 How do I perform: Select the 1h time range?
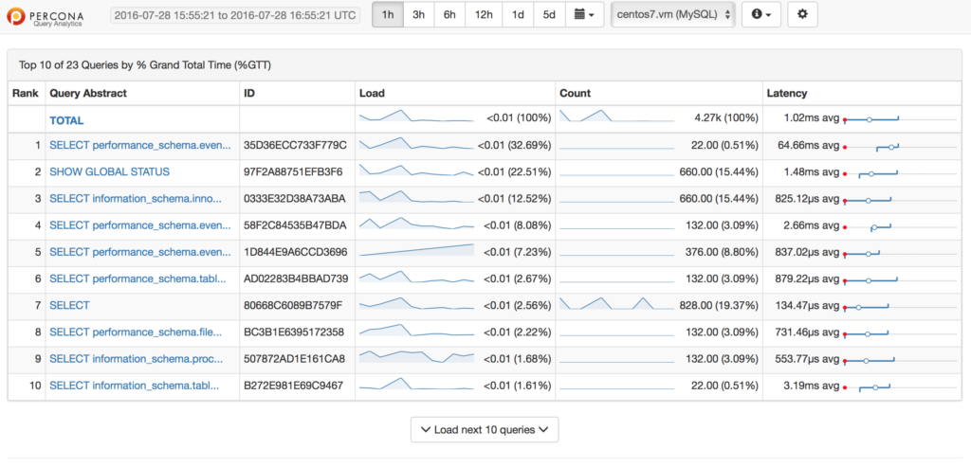click(388, 15)
